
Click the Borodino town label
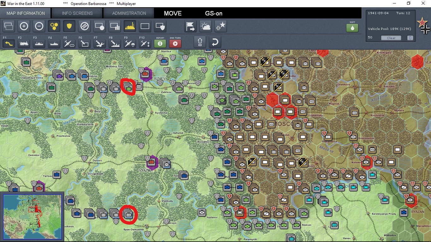(x=203, y=142)
